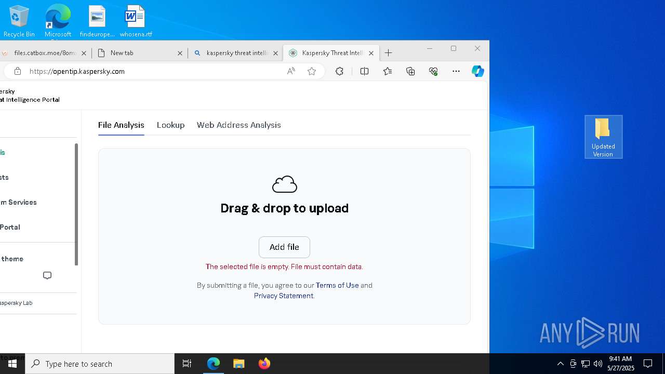665x374 pixels.
Task: Open the Privacy Statement link
Action: point(284,296)
